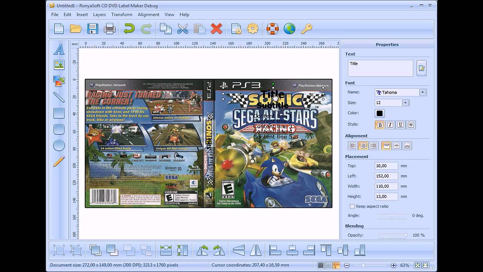
Task: Click the black font Color swatch
Action: (380, 113)
